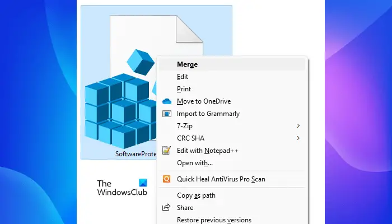
Task: Click the SoftwareProte file name label
Action: (x=136, y=154)
